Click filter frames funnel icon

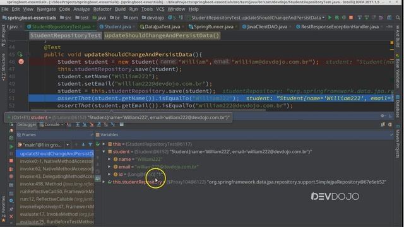coord(90,144)
